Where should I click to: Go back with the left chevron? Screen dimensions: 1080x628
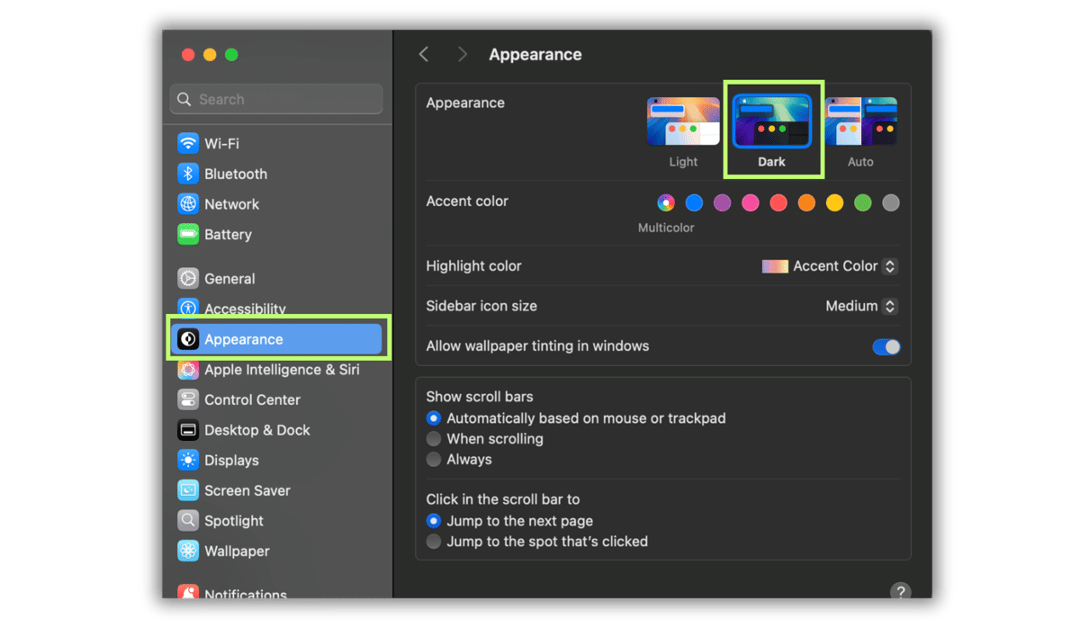pos(424,55)
